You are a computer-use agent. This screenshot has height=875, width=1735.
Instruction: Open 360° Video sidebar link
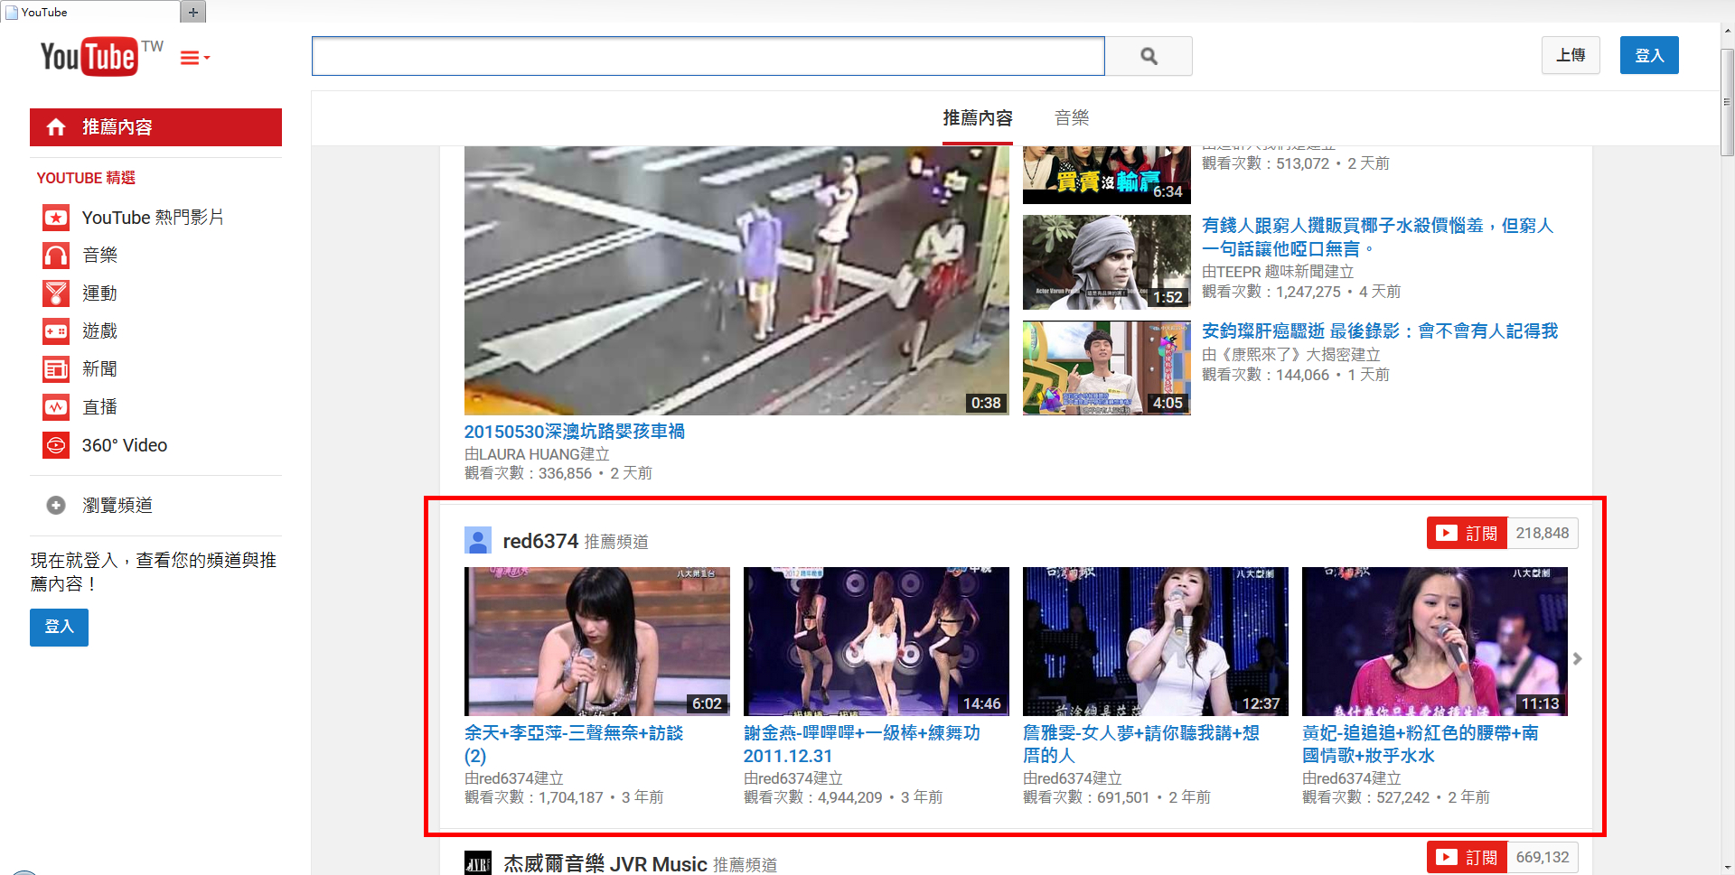pyautogui.click(x=125, y=445)
